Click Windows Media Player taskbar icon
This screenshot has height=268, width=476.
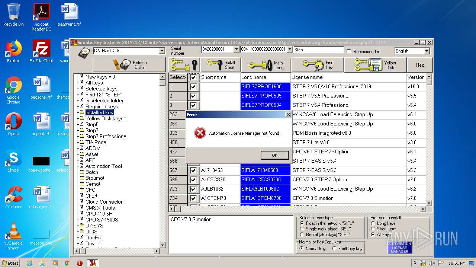54,263
